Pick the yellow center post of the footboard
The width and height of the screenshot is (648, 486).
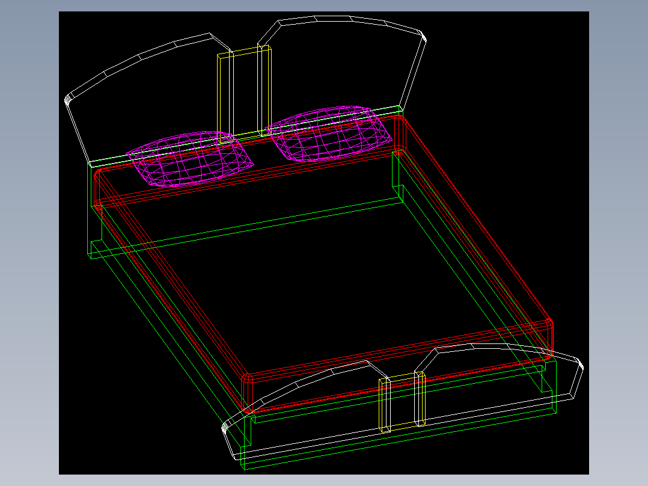tap(402, 402)
